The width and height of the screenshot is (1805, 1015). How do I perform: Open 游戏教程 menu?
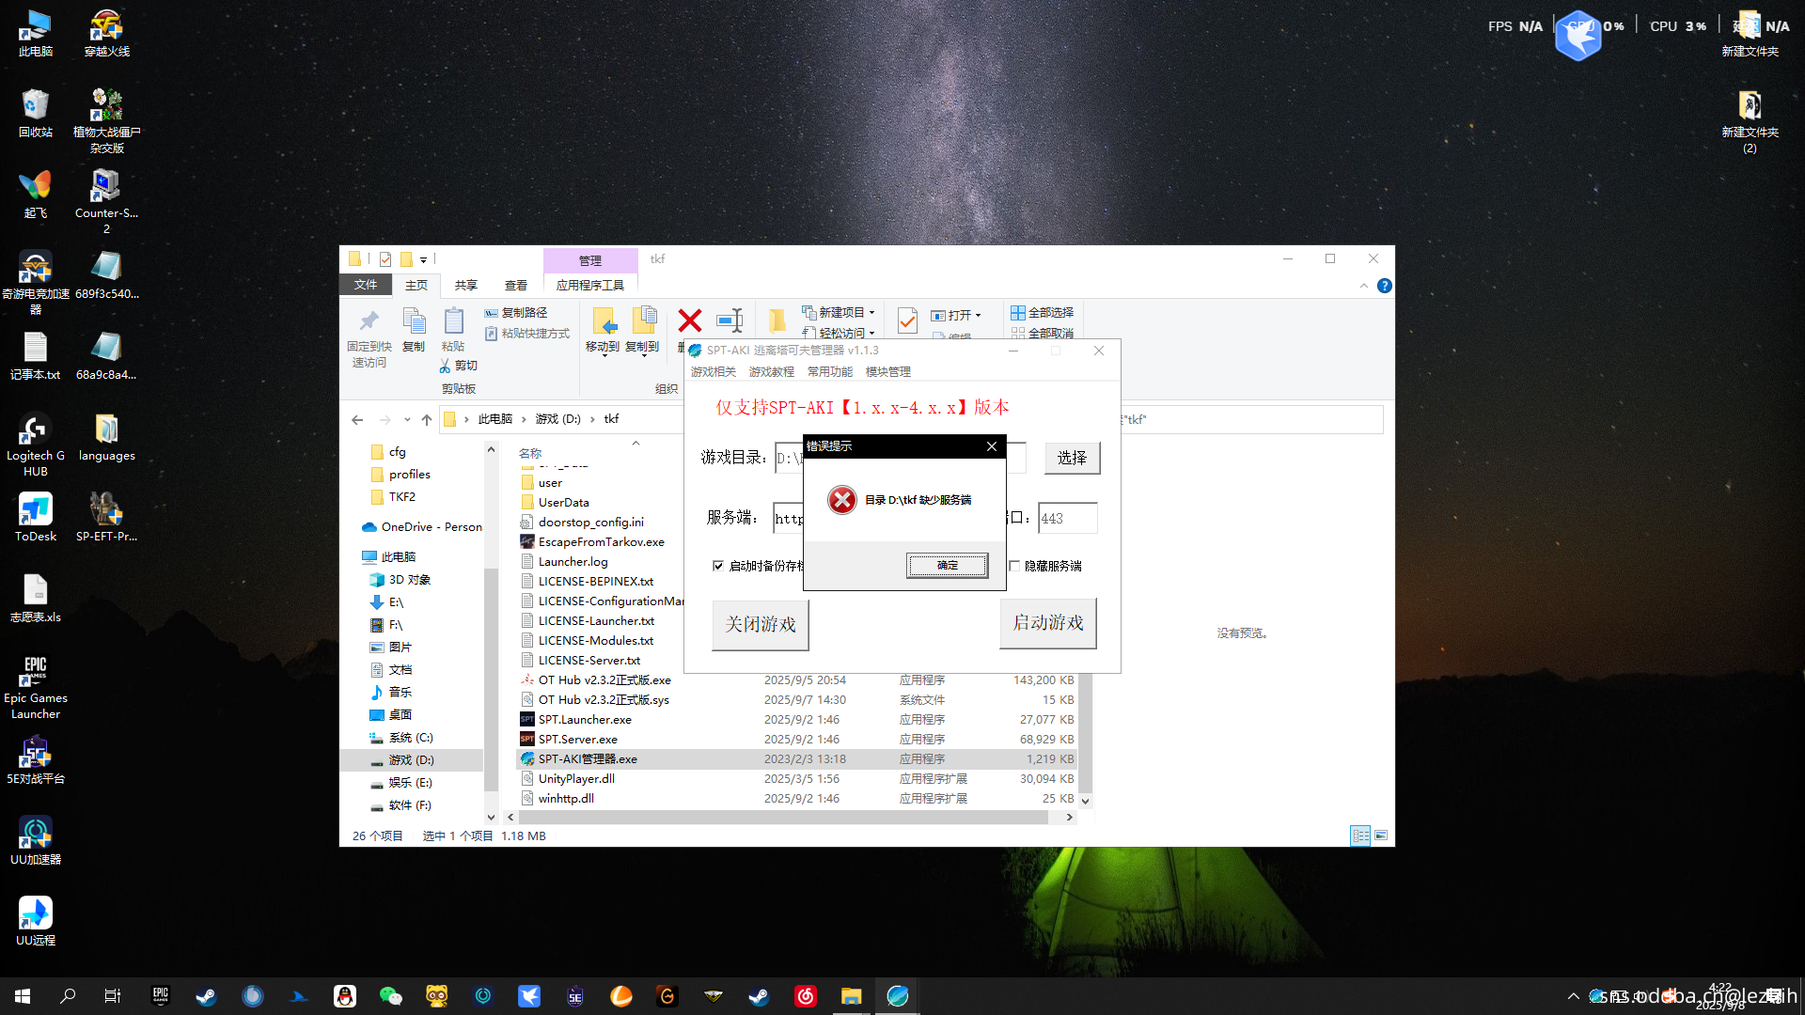(772, 372)
